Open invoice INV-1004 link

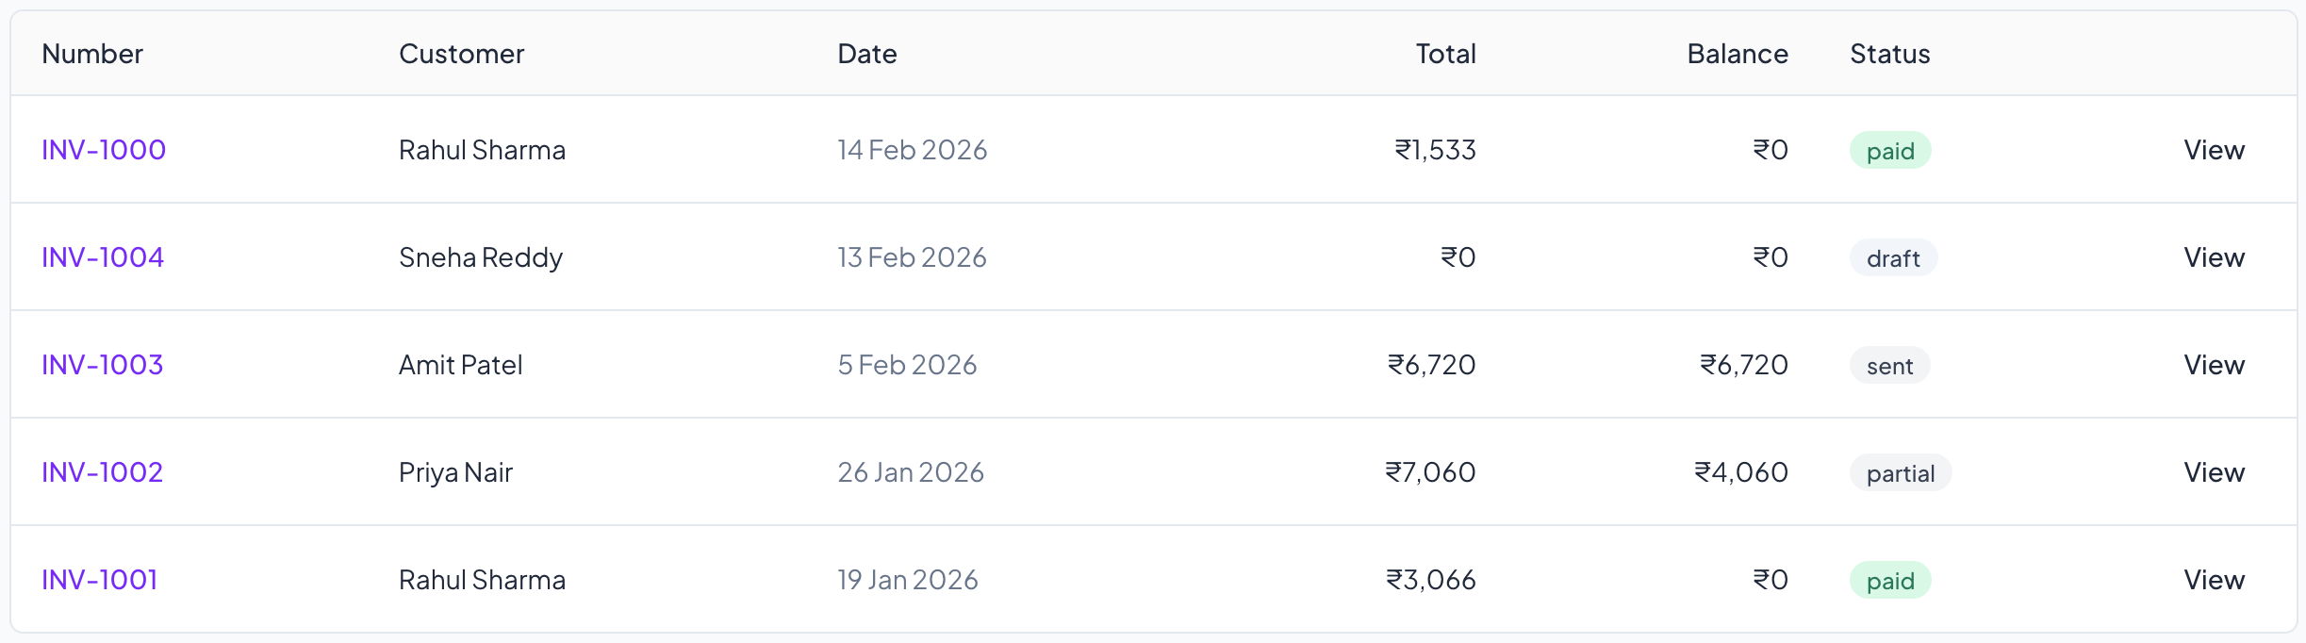pyautogui.click(x=103, y=257)
